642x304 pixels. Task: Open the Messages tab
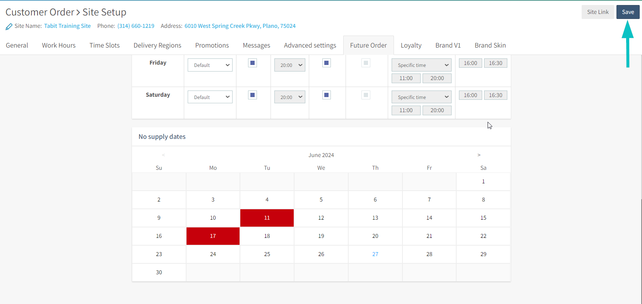coord(257,45)
